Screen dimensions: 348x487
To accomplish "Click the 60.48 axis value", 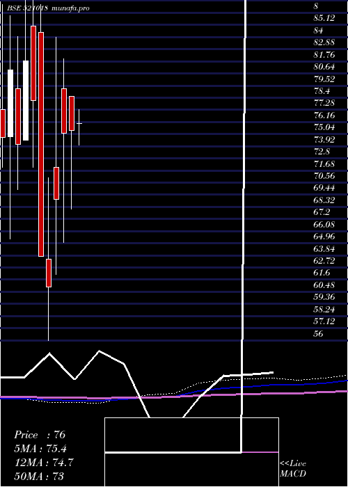I will point(324,285).
